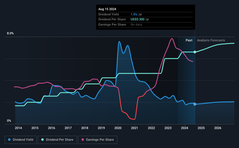Toggle the Dividend Yield legend button
Screen dimensions: 239x148
pos(21,140)
